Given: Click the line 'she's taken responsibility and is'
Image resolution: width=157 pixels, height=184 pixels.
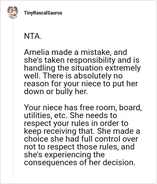Looking at the screenshot, I should click(x=82, y=60).
